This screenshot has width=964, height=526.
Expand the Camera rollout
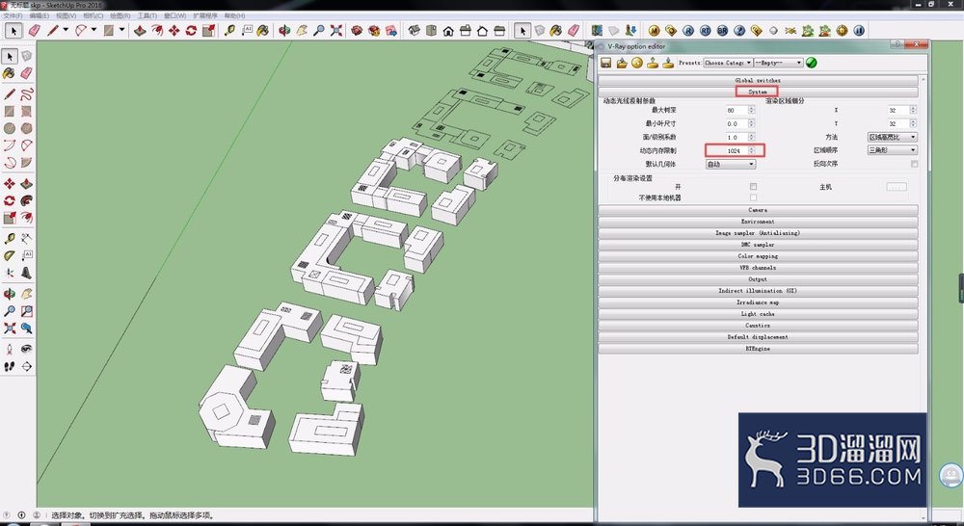758,210
